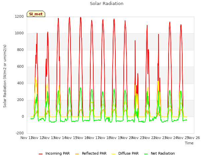The width and height of the screenshot is (214, 160).
Task: Click the 400 y-axis tick label
Action: [x=20, y=83]
